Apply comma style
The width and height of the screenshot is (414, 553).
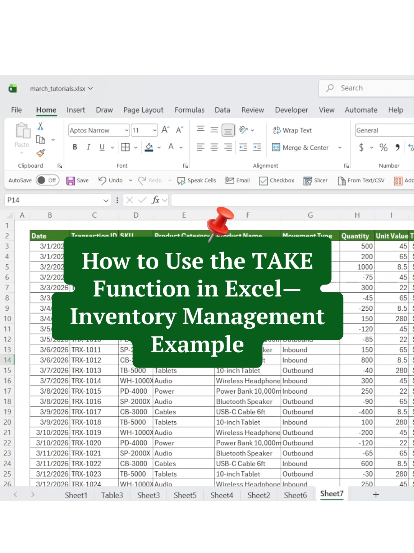click(x=398, y=147)
